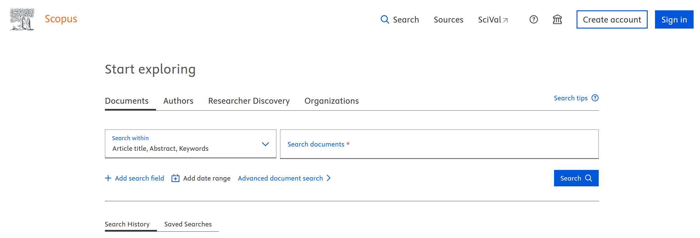Open the Search History tab
This screenshot has width=700, height=238.
point(127,224)
